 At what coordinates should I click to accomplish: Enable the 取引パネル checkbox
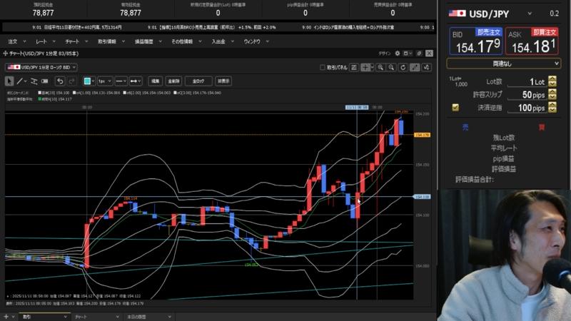point(323,67)
